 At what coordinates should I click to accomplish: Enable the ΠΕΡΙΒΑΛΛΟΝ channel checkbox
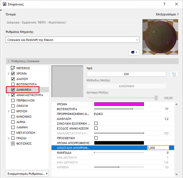point(13,100)
